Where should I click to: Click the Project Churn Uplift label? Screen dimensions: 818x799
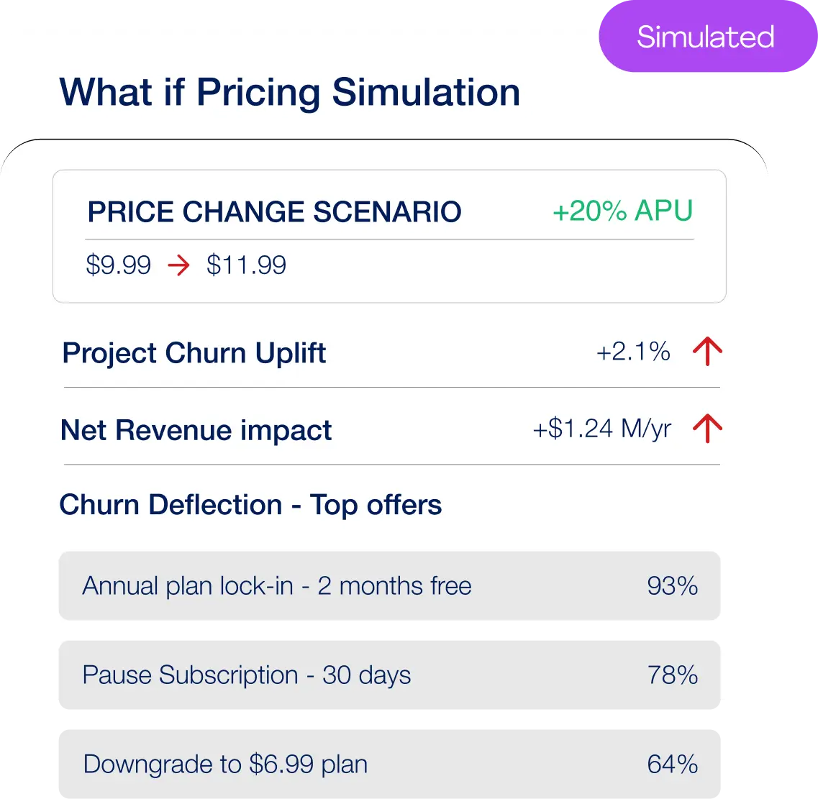(x=194, y=353)
